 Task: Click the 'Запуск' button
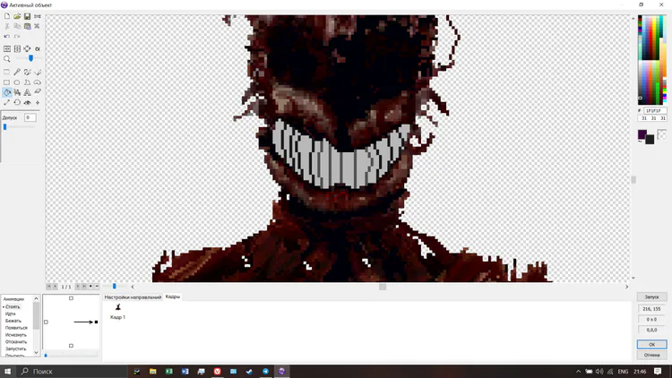coord(651,297)
